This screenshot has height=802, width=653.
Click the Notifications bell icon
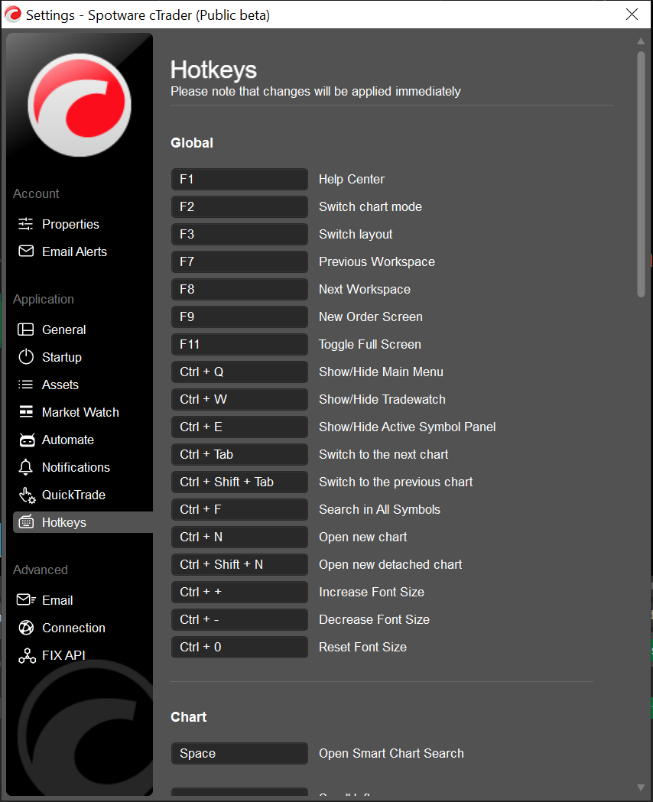(x=26, y=467)
